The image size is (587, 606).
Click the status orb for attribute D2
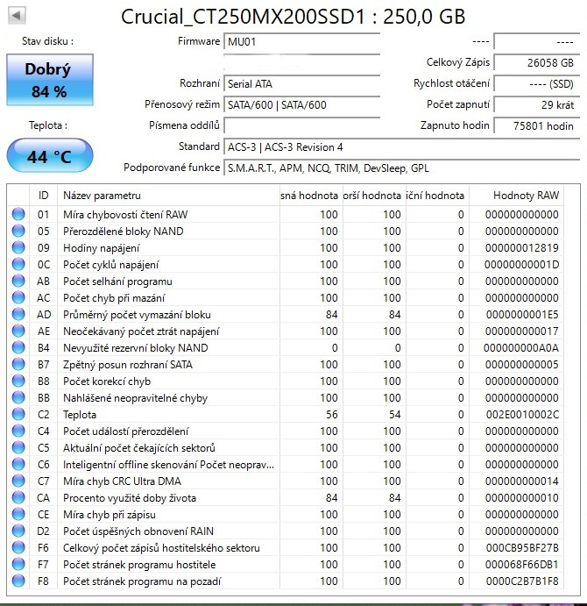tap(18, 531)
